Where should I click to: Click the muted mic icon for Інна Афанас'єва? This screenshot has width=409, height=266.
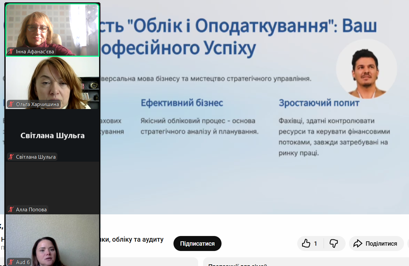[11, 52]
